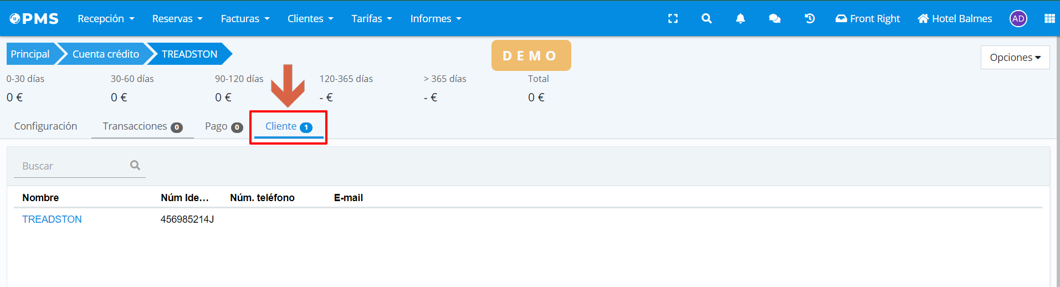Open the Informes menu
The height and width of the screenshot is (287, 1060).
[x=436, y=19]
